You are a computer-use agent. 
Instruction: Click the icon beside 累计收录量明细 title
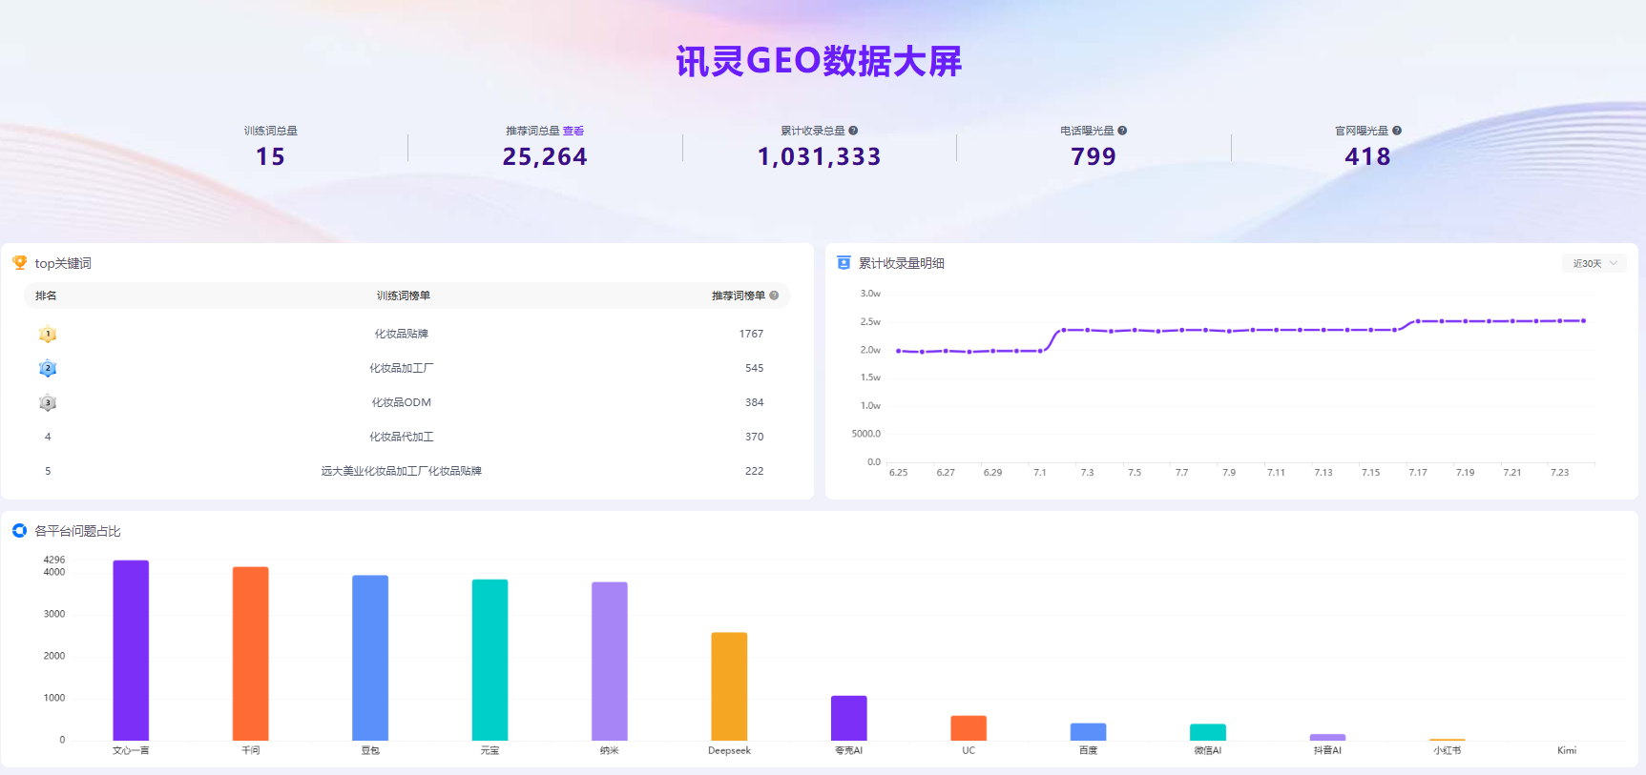tap(844, 262)
